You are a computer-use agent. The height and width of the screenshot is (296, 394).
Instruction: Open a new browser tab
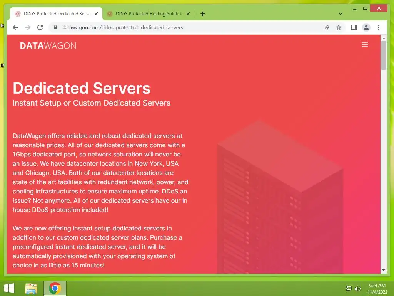(x=203, y=14)
